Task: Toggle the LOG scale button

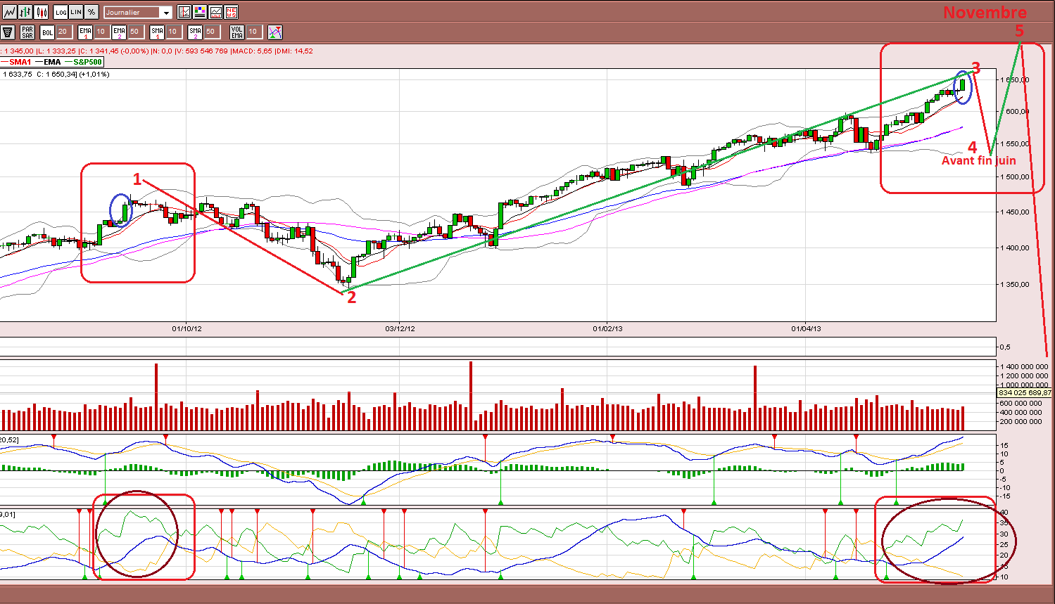Action: click(x=61, y=12)
